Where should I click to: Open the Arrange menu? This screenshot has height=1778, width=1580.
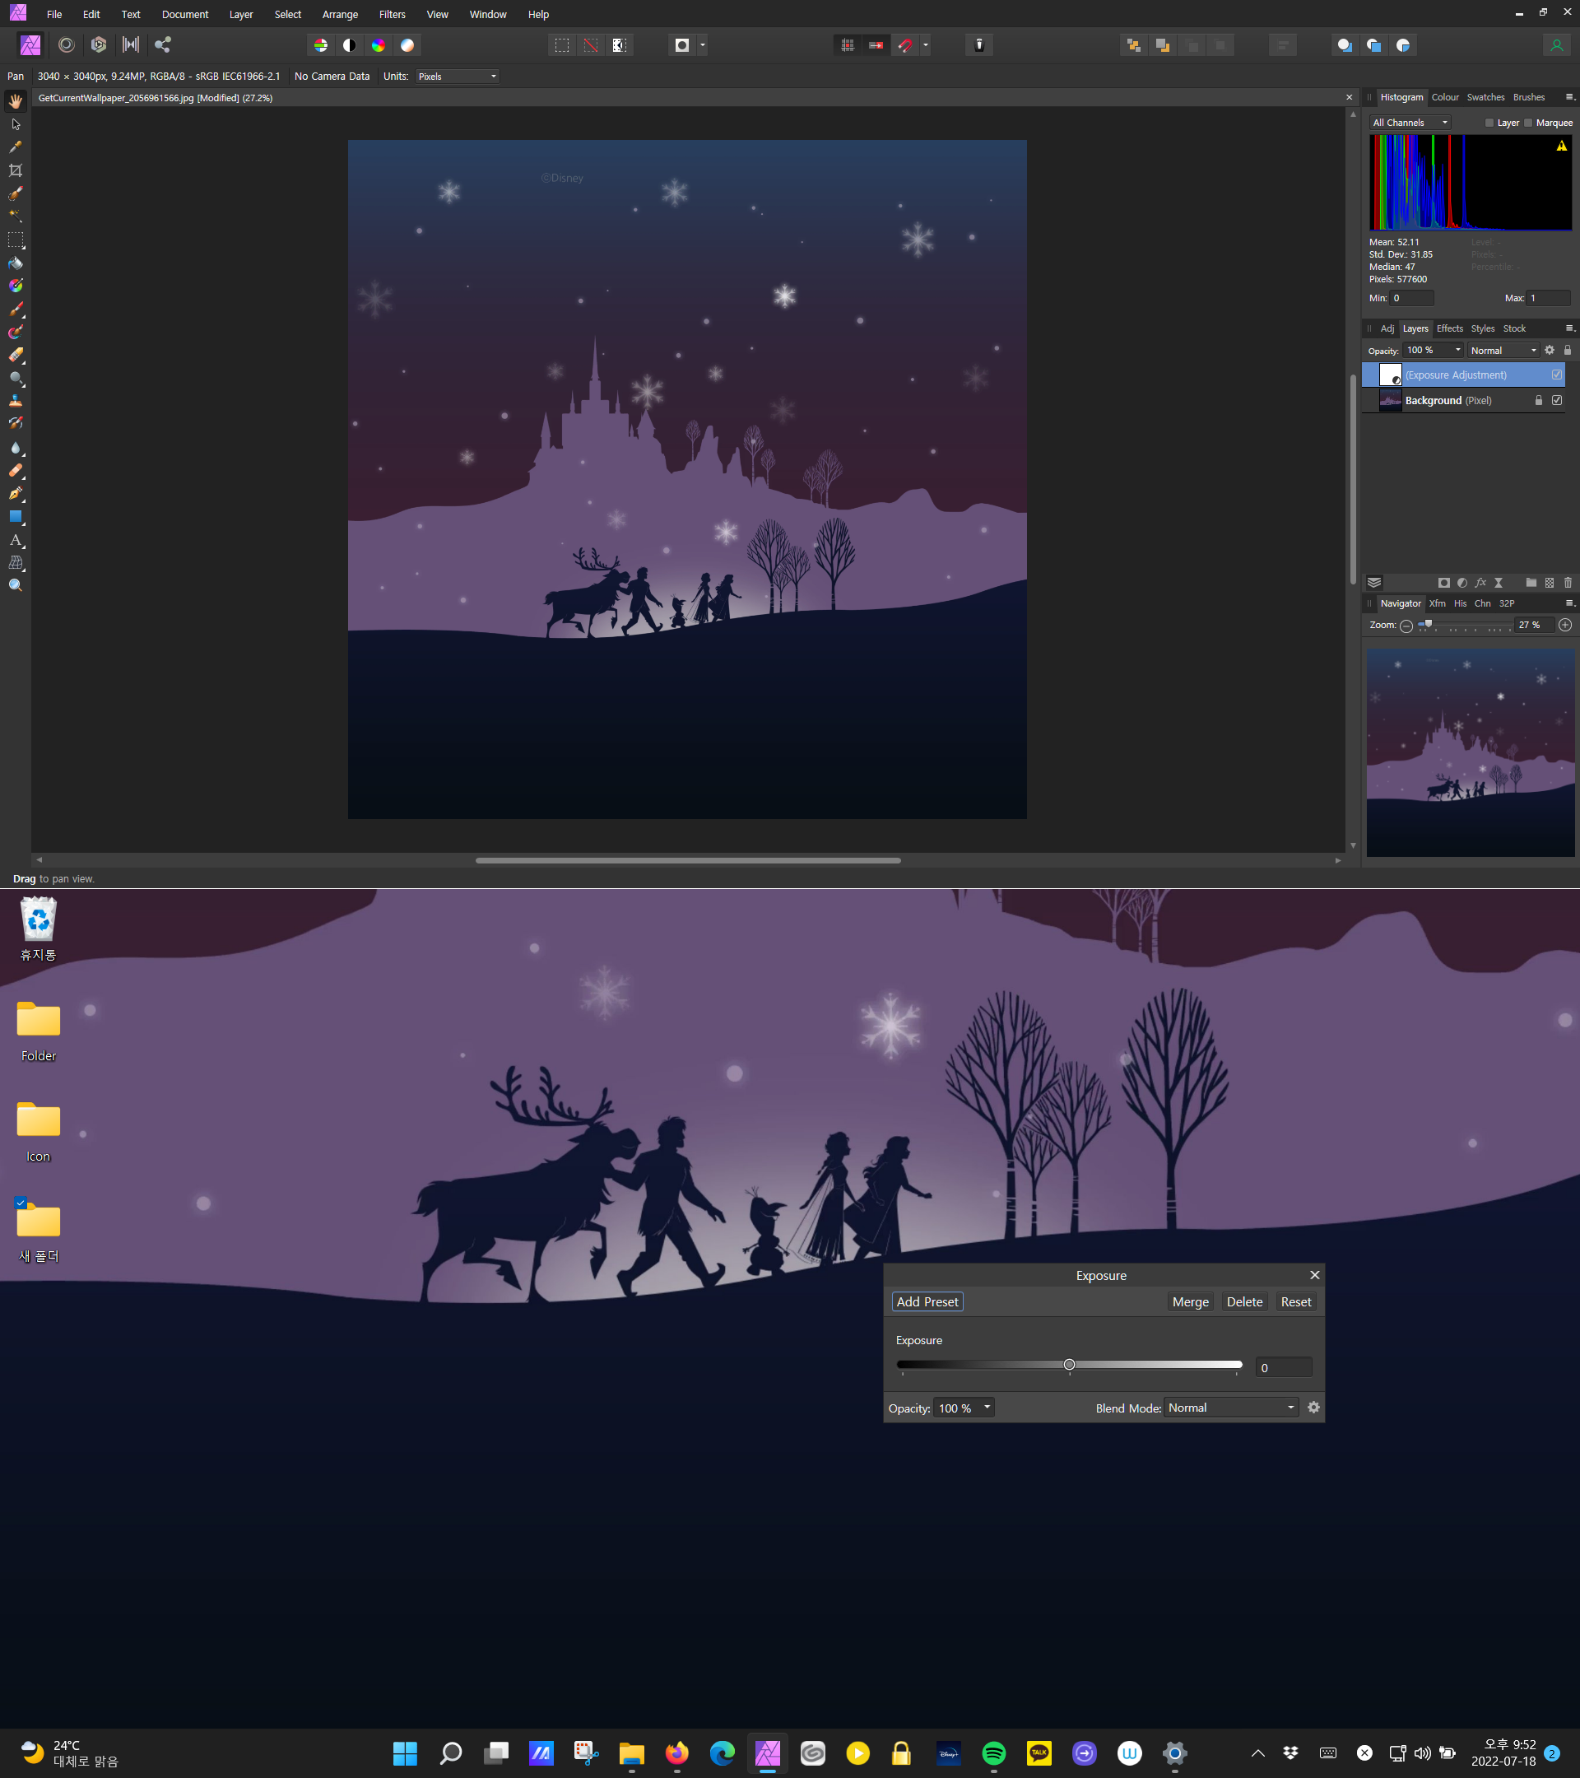coord(340,14)
